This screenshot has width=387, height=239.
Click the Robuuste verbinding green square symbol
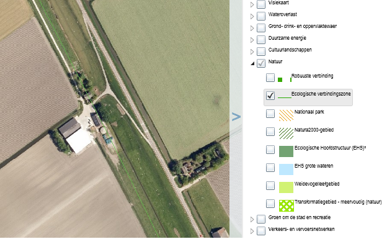280,79
